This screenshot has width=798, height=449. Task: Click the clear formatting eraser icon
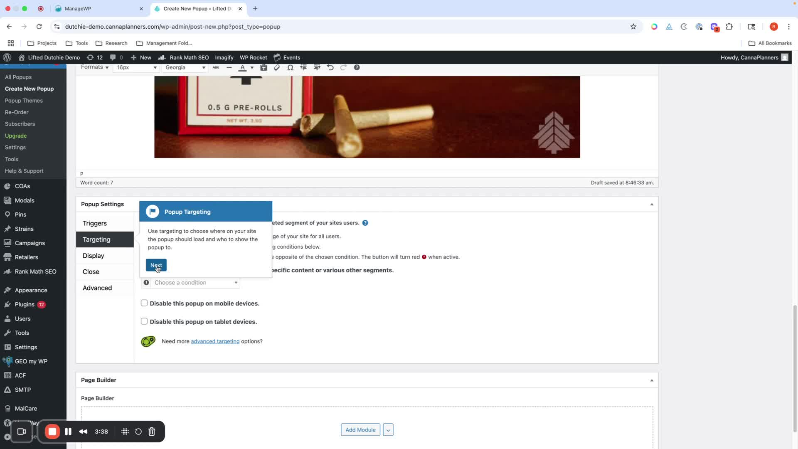point(277,67)
